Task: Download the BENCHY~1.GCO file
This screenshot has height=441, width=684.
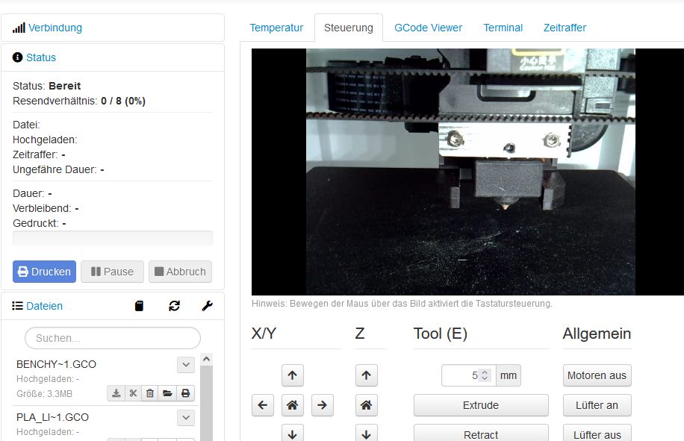Action: click(116, 393)
